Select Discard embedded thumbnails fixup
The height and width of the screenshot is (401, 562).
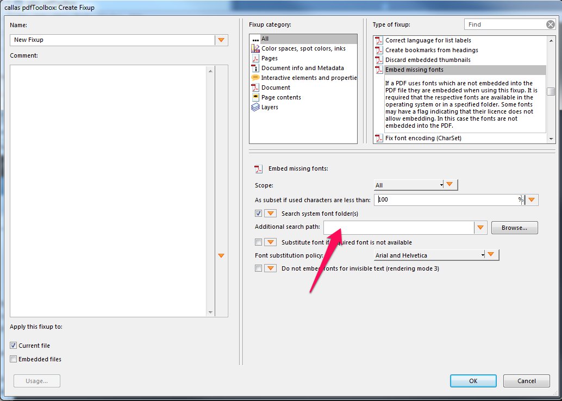click(x=460, y=60)
